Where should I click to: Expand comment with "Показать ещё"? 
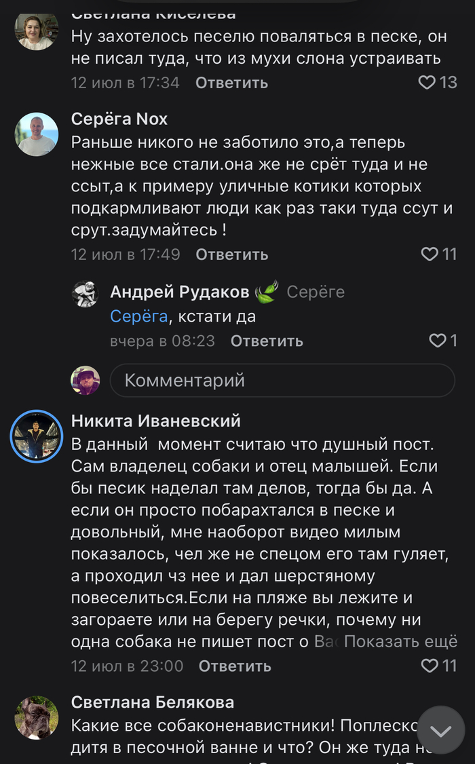(400, 641)
